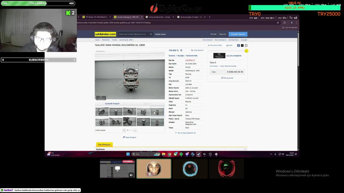Image resolution: width=344 pixels, height=193 pixels.
Task: Click the price history clock icon
Action: click(x=181, y=50)
